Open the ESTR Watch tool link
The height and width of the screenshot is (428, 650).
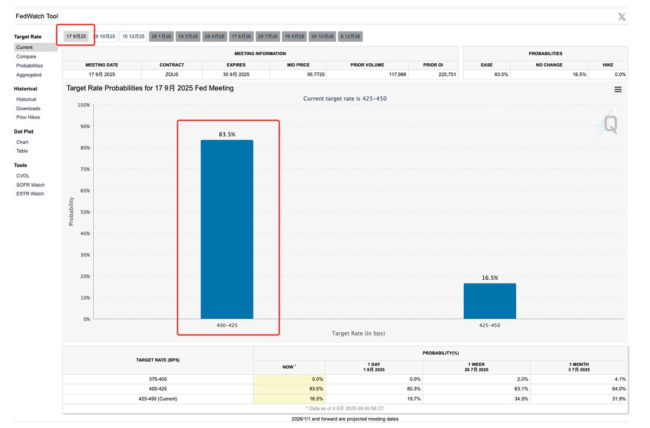30,194
